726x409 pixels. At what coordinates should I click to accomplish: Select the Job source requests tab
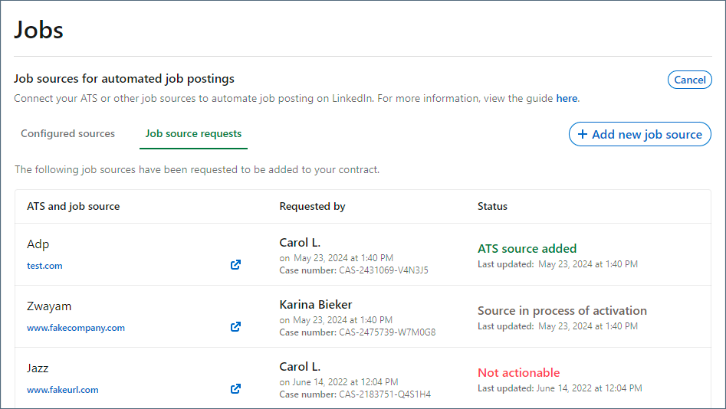(193, 134)
